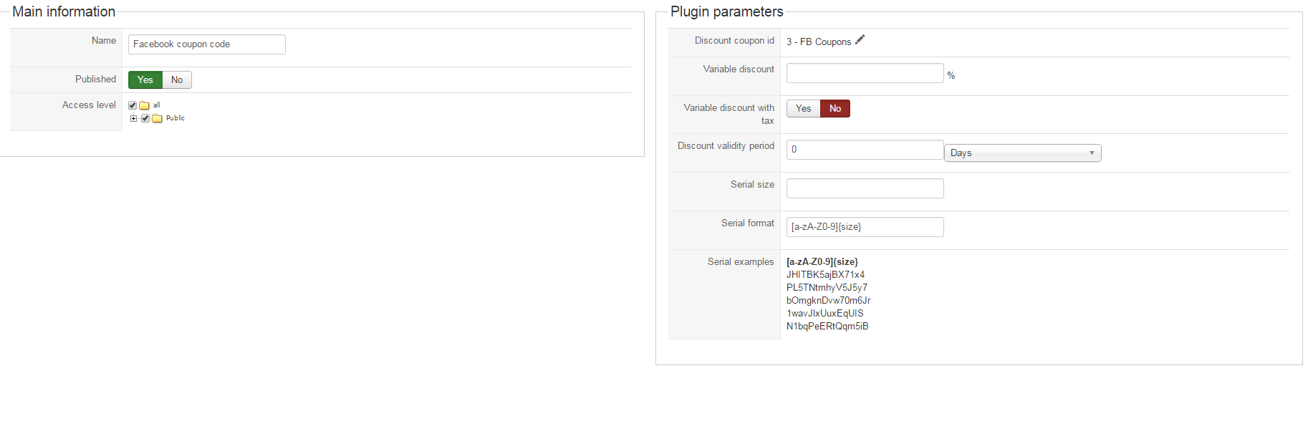Viewport: 1308px width, 434px height.
Task: Select No for Variable discount with tax
Action: tap(835, 108)
